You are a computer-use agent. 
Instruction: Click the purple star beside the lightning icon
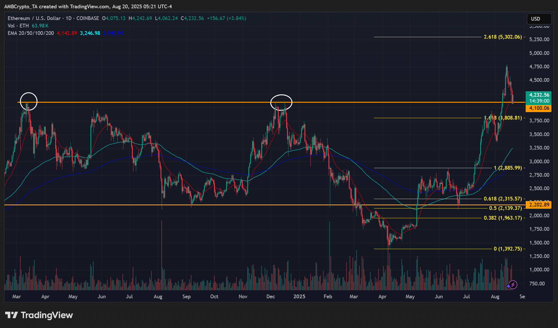tap(508, 286)
